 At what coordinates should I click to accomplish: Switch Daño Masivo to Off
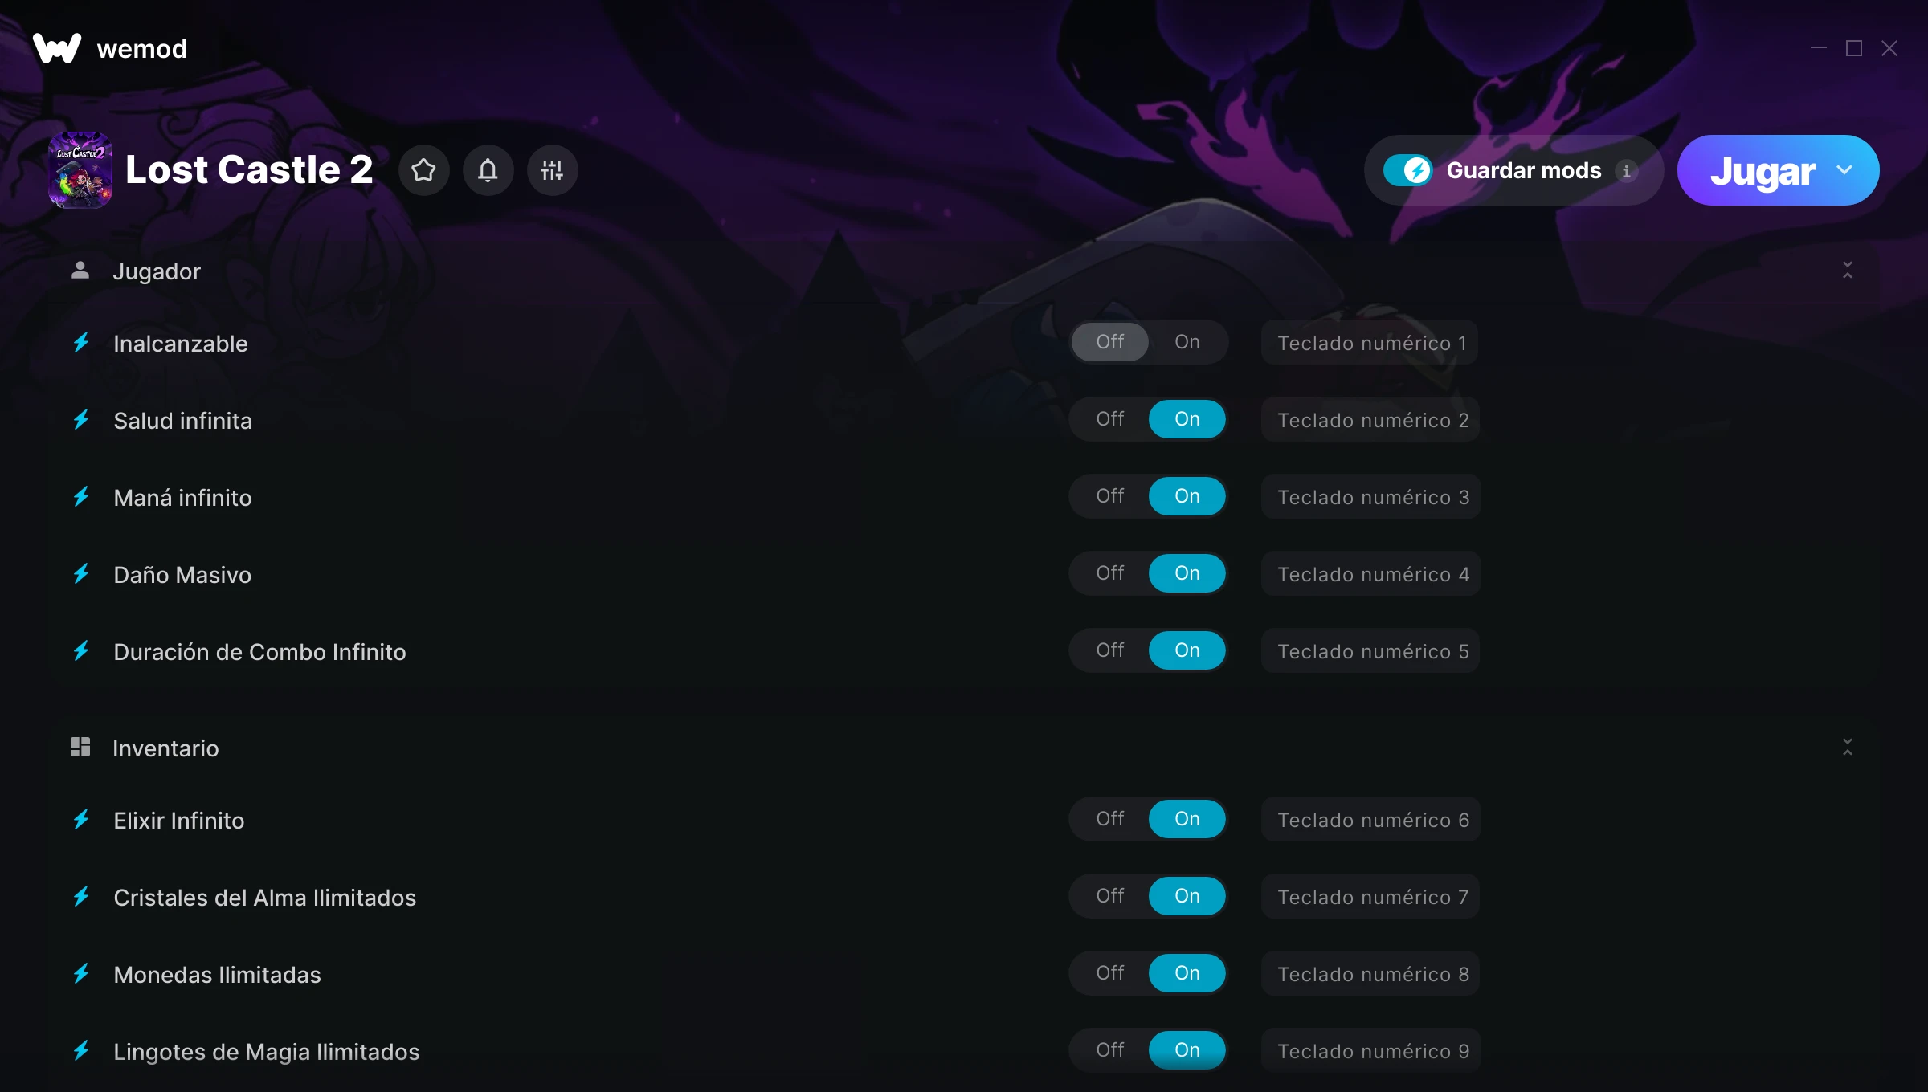1110,573
